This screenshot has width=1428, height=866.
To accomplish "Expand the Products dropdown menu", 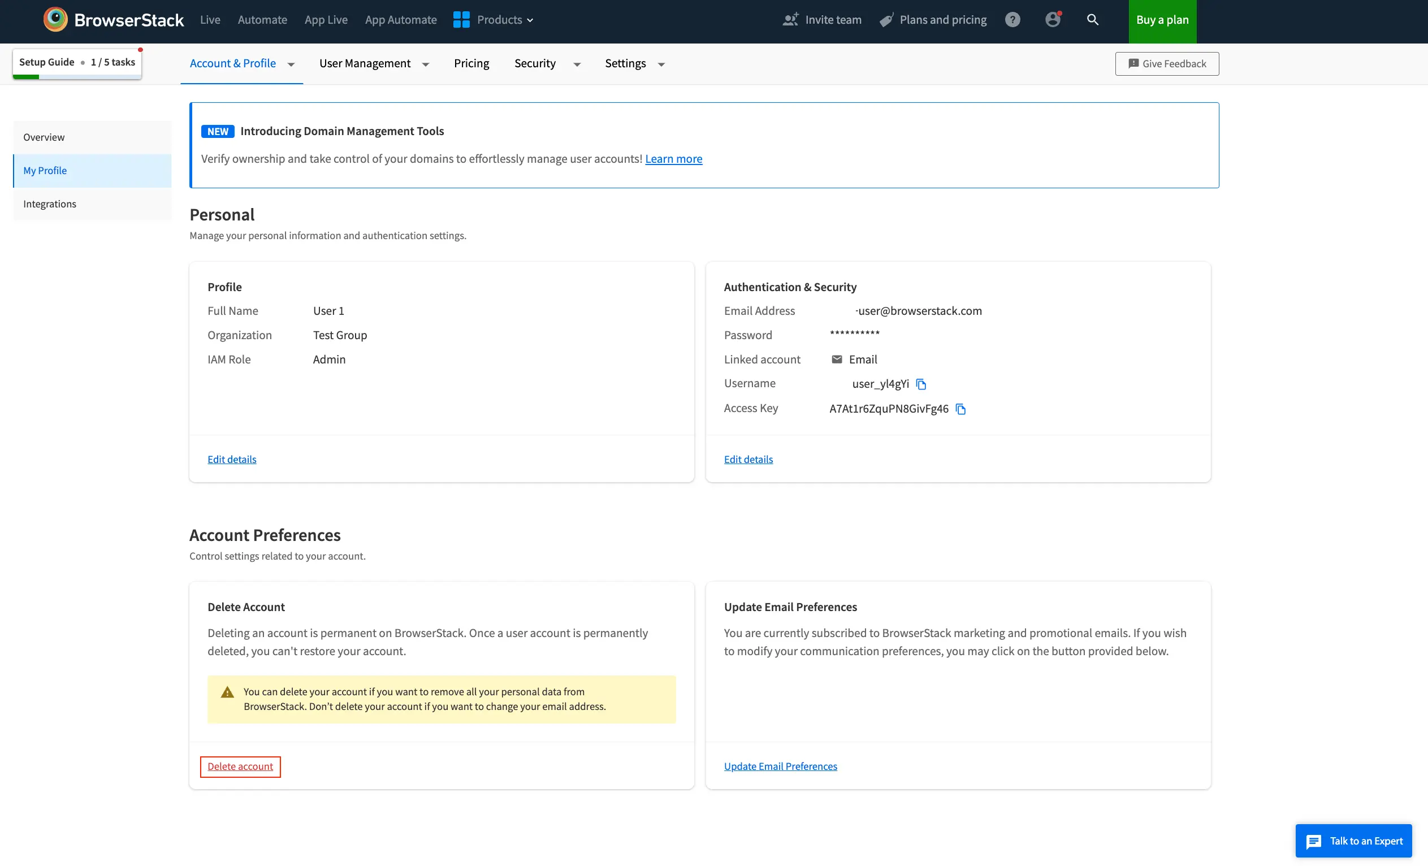I will click(x=493, y=20).
